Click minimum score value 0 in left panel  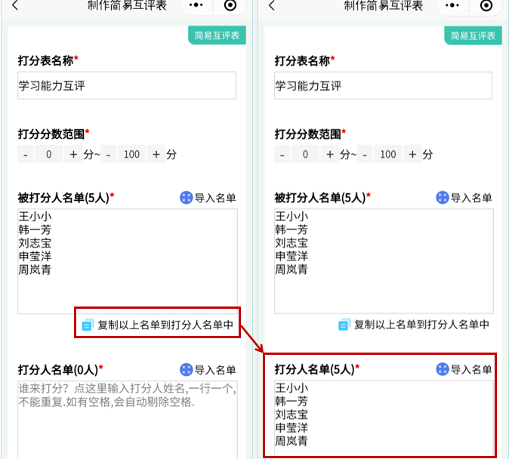point(48,154)
